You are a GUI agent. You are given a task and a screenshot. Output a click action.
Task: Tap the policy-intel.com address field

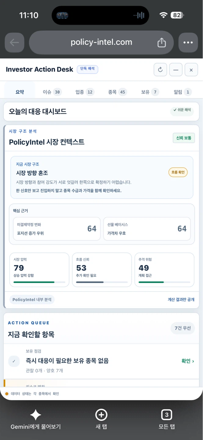click(x=101, y=42)
